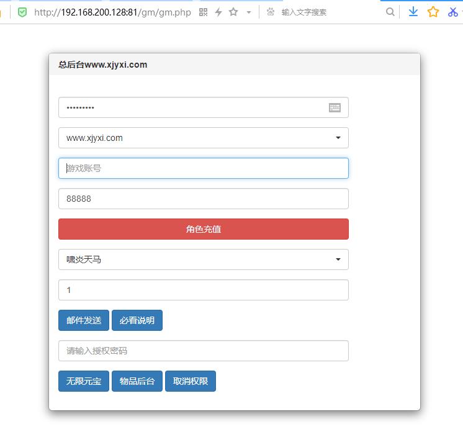The image size is (463, 437).
Task: Open the QR code icon in address bar
Action: (203, 12)
